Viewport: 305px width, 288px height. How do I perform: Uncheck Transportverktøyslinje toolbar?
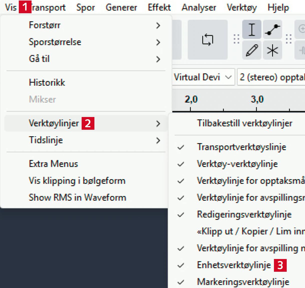click(x=241, y=147)
